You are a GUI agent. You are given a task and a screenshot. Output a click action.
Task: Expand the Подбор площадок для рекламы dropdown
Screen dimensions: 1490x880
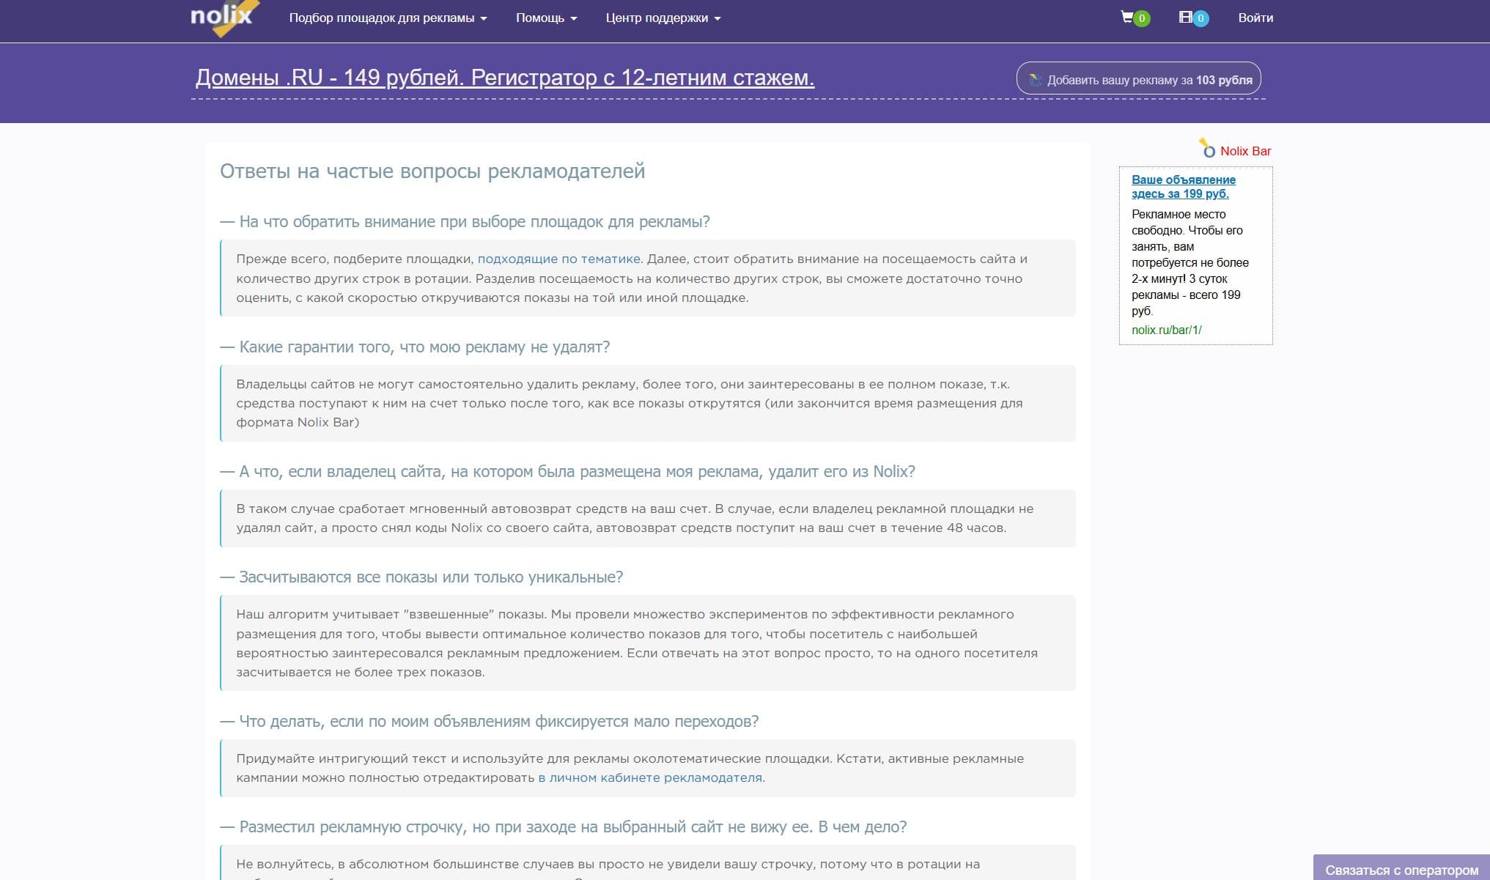coord(388,18)
